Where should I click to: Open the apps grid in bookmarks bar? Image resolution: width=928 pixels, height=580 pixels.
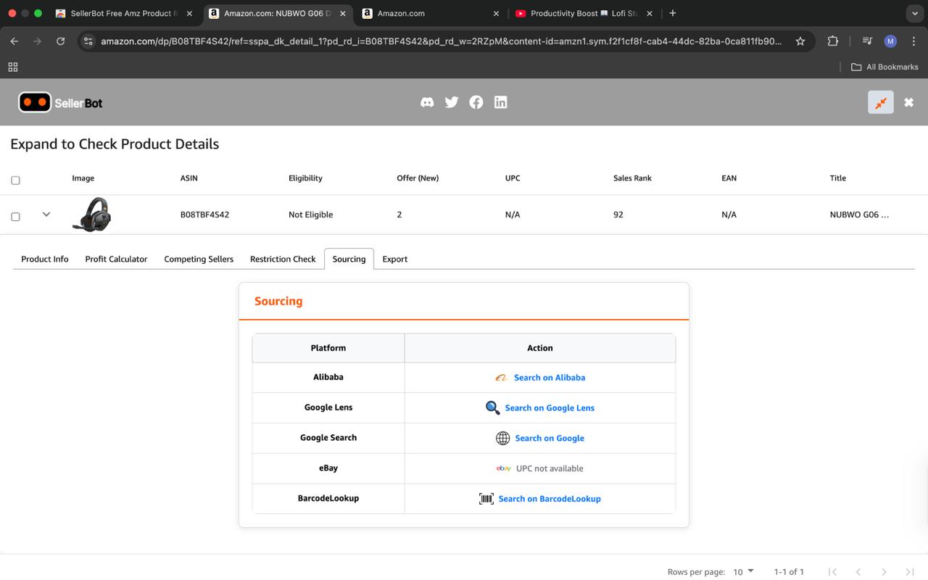[x=12, y=67]
